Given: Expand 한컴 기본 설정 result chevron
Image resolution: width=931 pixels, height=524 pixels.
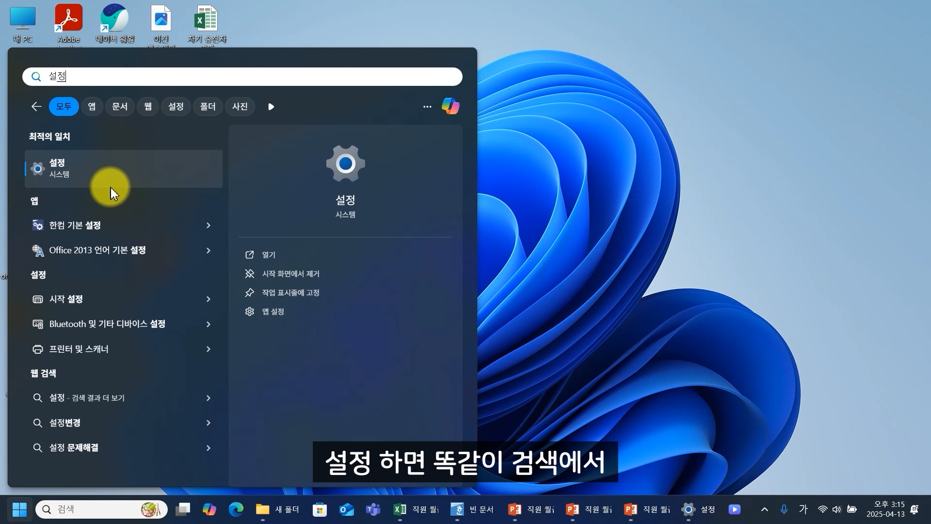Looking at the screenshot, I should click(x=209, y=225).
